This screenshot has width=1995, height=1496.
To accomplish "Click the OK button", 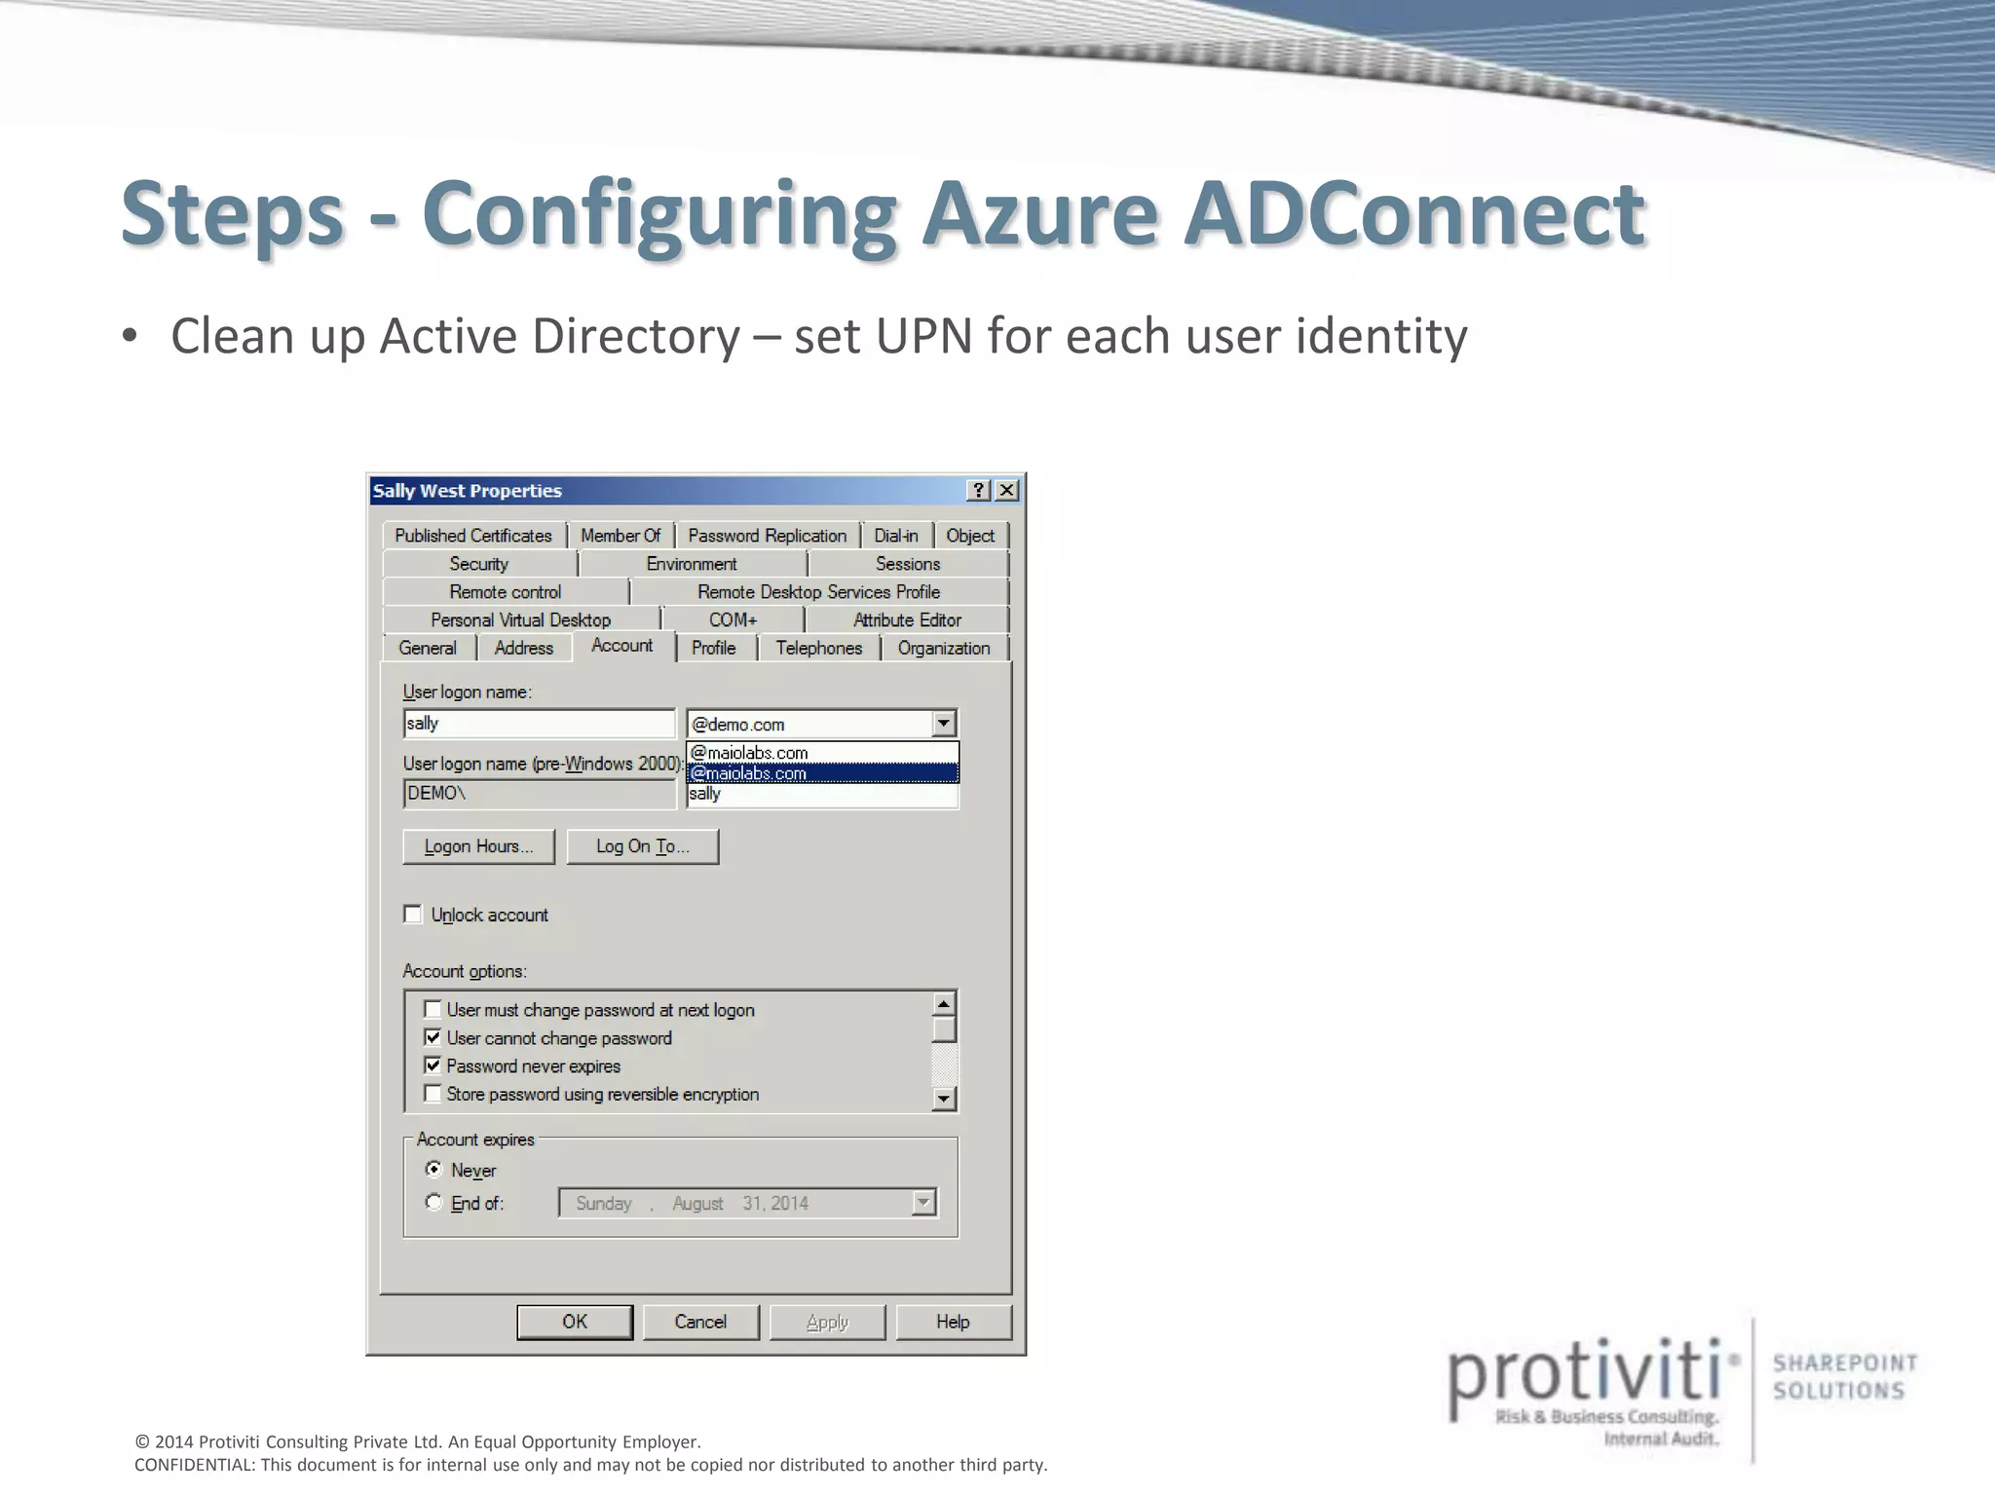I will pos(575,1322).
